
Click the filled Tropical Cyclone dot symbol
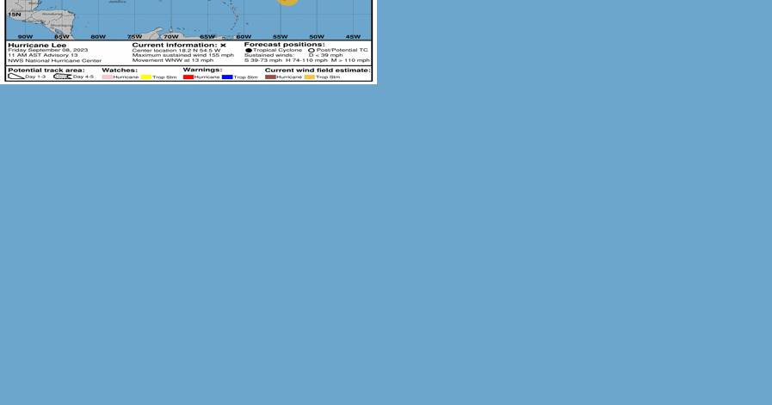tap(249, 50)
